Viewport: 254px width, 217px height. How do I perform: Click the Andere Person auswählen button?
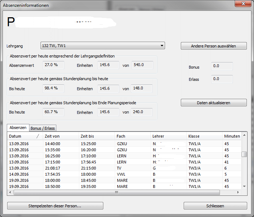tap(213, 46)
